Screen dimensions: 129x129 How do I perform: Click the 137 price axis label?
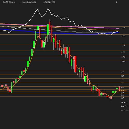pyautogui.click(x=123, y=36)
